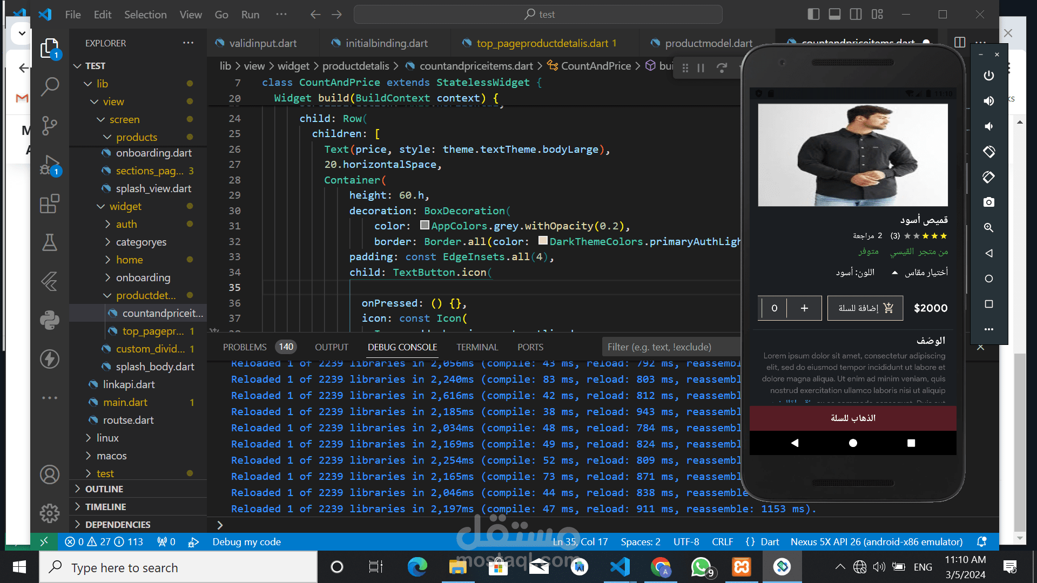The image size is (1037, 583).
Task: Click emulator camera screenshot icon
Action: point(988,202)
